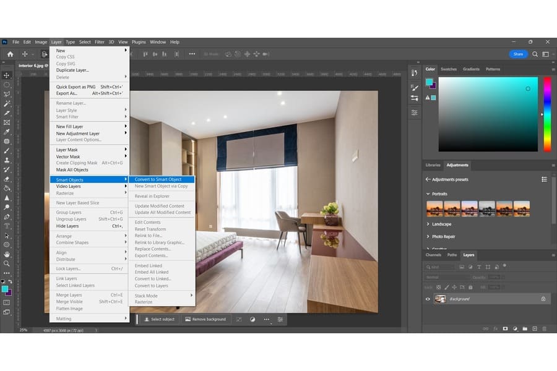Open Stack Mode submenu

click(x=162, y=296)
